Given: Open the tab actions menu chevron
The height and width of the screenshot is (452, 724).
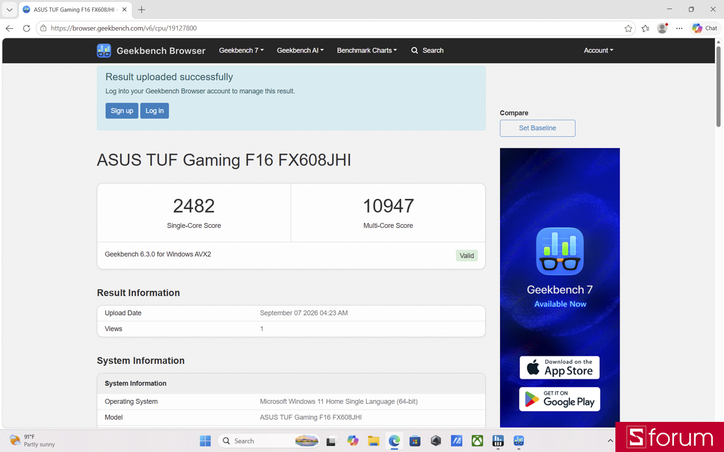Looking at the screenshot, I should (x=9, y=10).
